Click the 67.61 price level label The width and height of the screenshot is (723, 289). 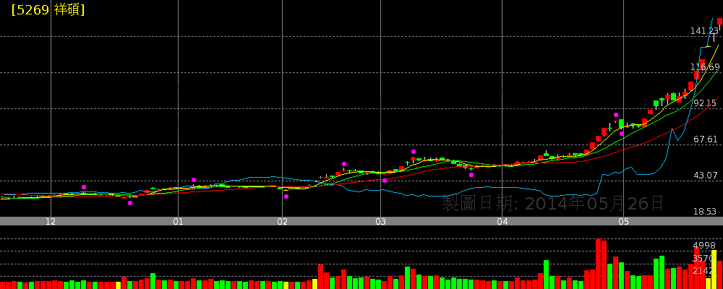tap(706, 139)
